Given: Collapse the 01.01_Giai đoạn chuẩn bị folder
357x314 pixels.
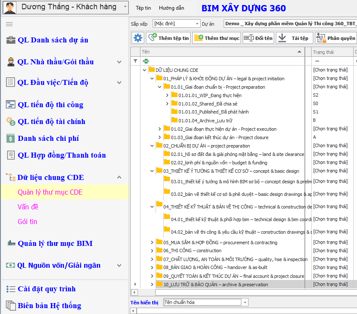Looking at the screenshot, I should click(x=159, y=87).
